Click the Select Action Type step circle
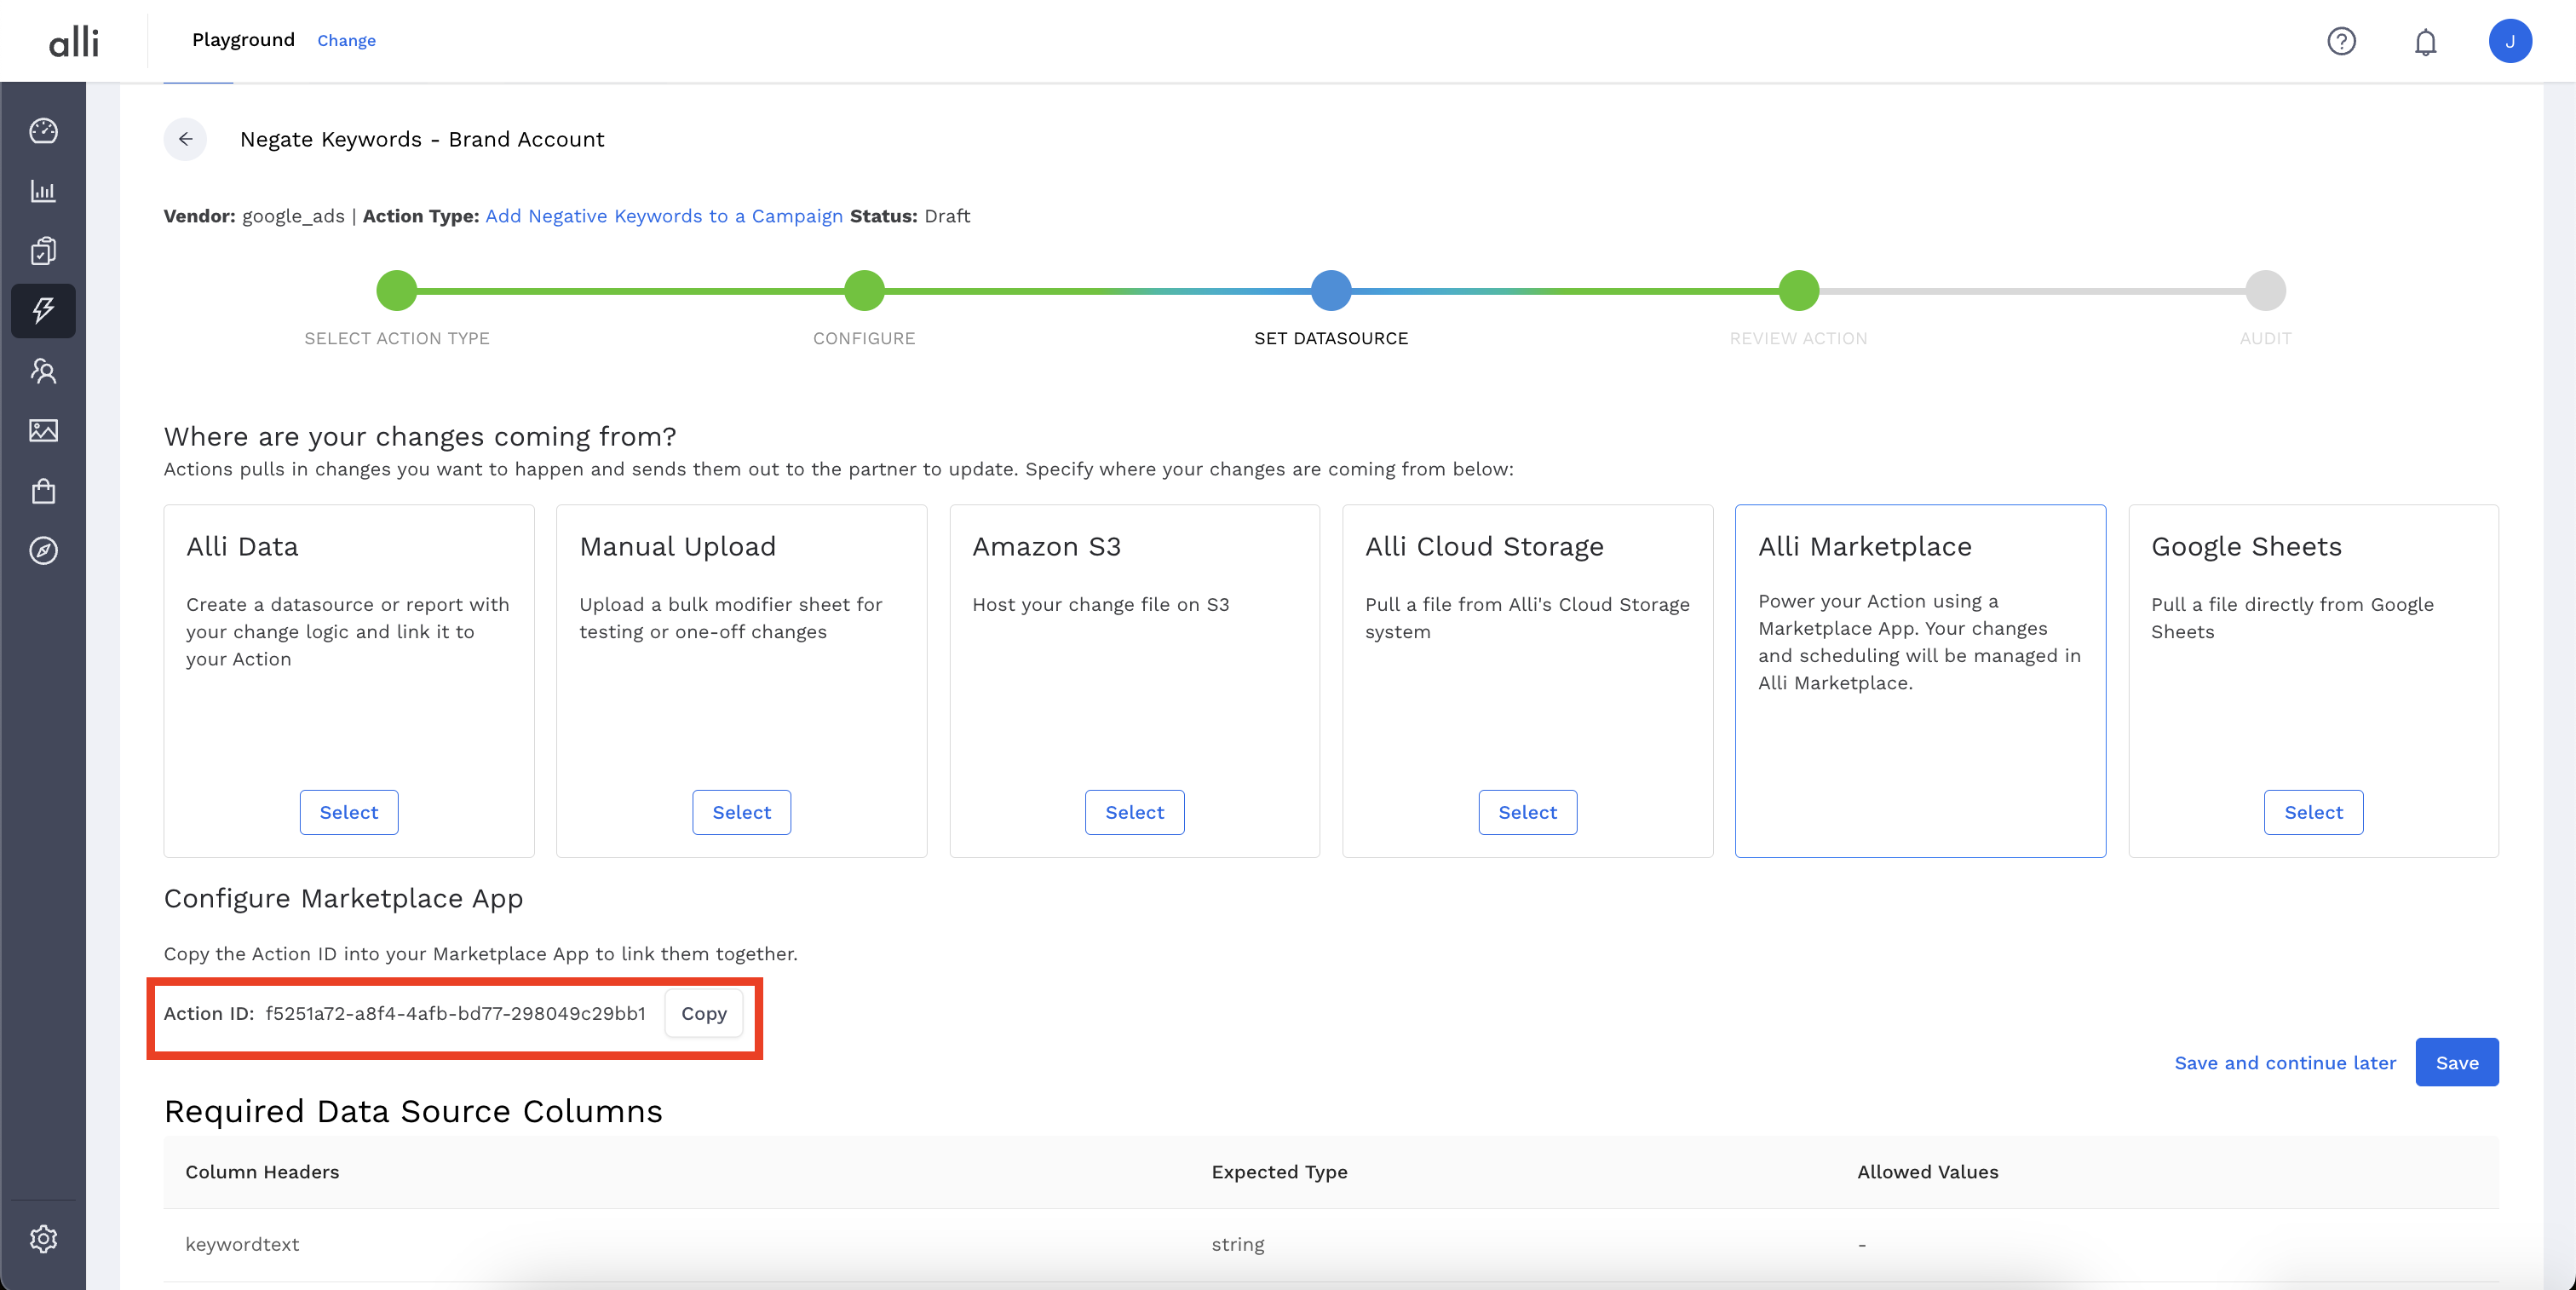Image resolution: width=2576 pixels, height=1290 pixels. click(397, 291)
